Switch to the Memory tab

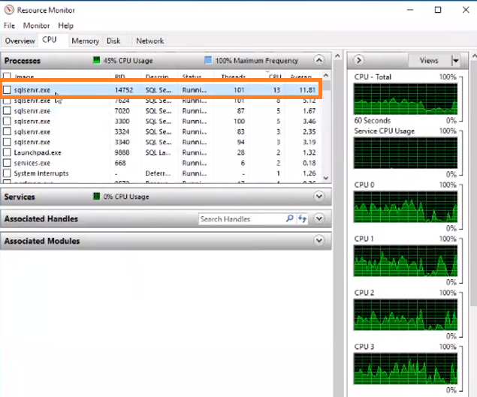[x=85, y=41]
